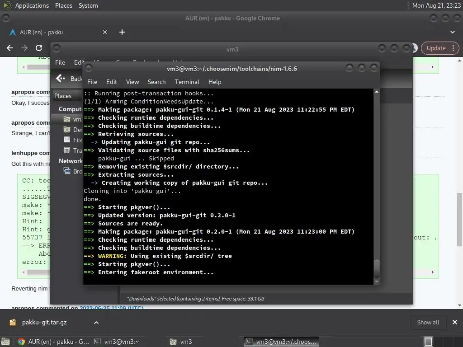
Task: Switch to vm3 file manager taskbar entry
Action: point(181,342)
